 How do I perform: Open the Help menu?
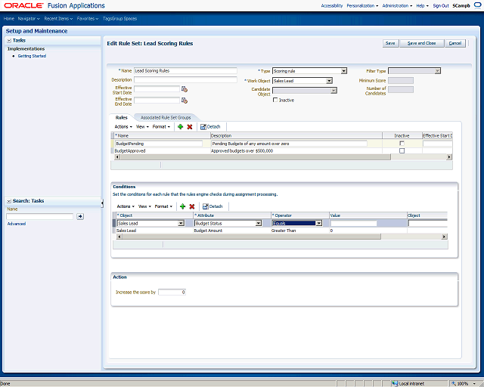point(422,5)
